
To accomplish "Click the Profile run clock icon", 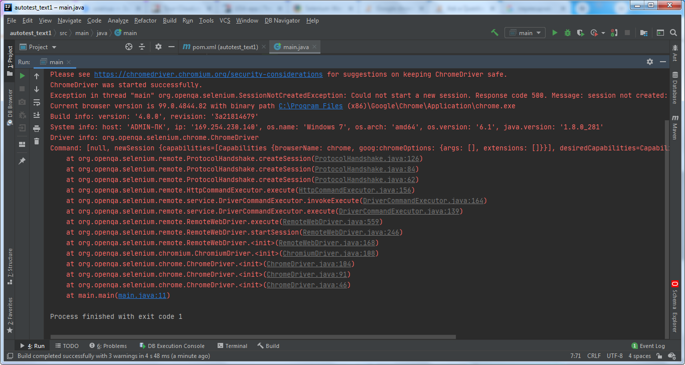I will (594, 33).
